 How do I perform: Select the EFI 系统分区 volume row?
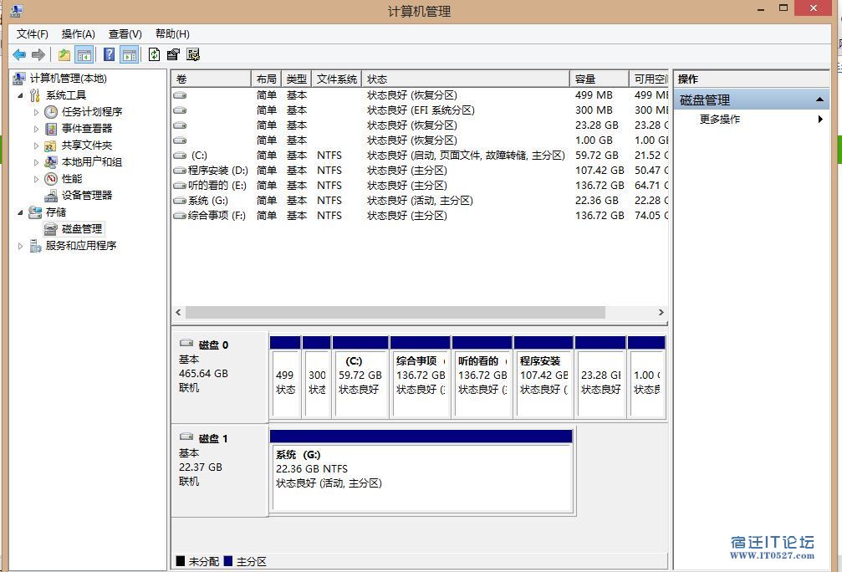point(420,110)
